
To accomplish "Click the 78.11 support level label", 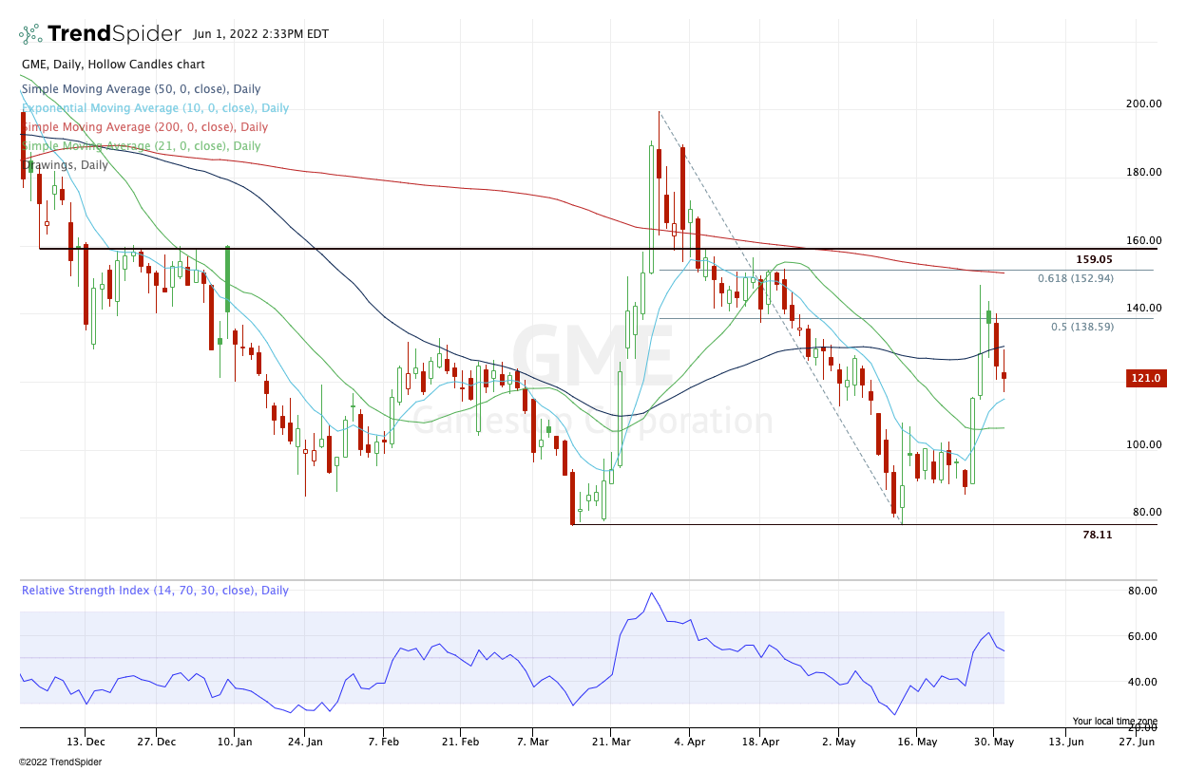I will pyautogui.click(x=1097, y=535).
